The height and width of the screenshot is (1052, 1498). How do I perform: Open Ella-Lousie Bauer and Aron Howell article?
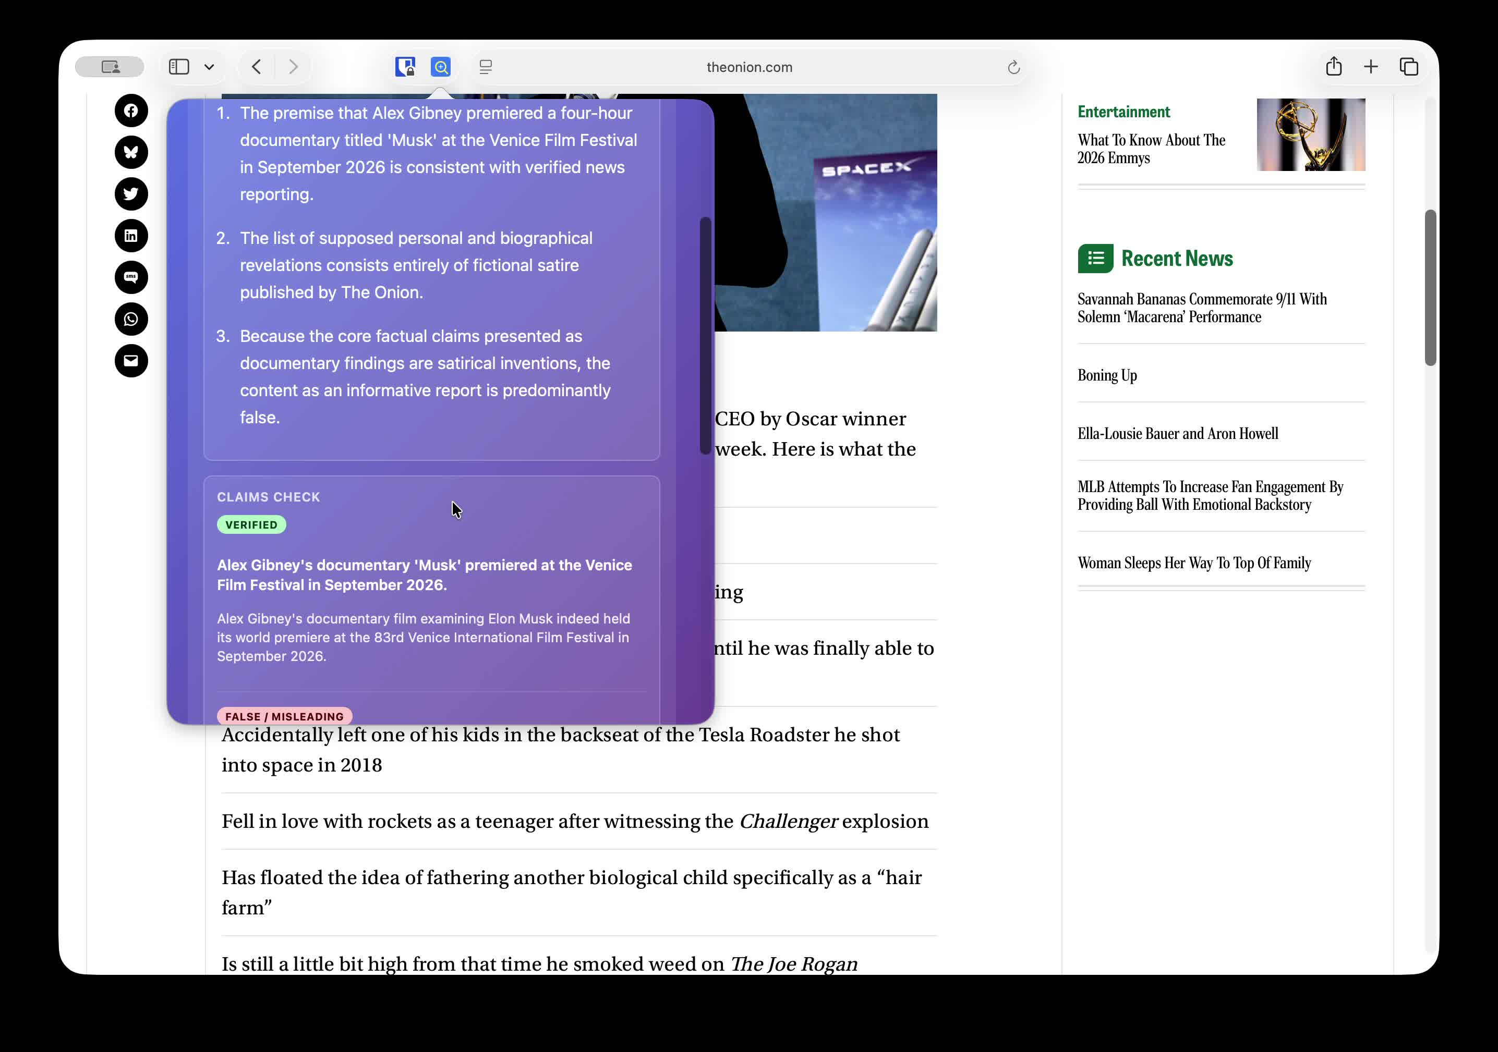click(x=1178, y=434)
